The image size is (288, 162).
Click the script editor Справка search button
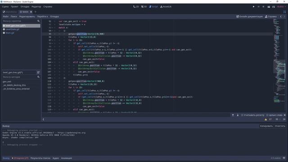[270, 17]
